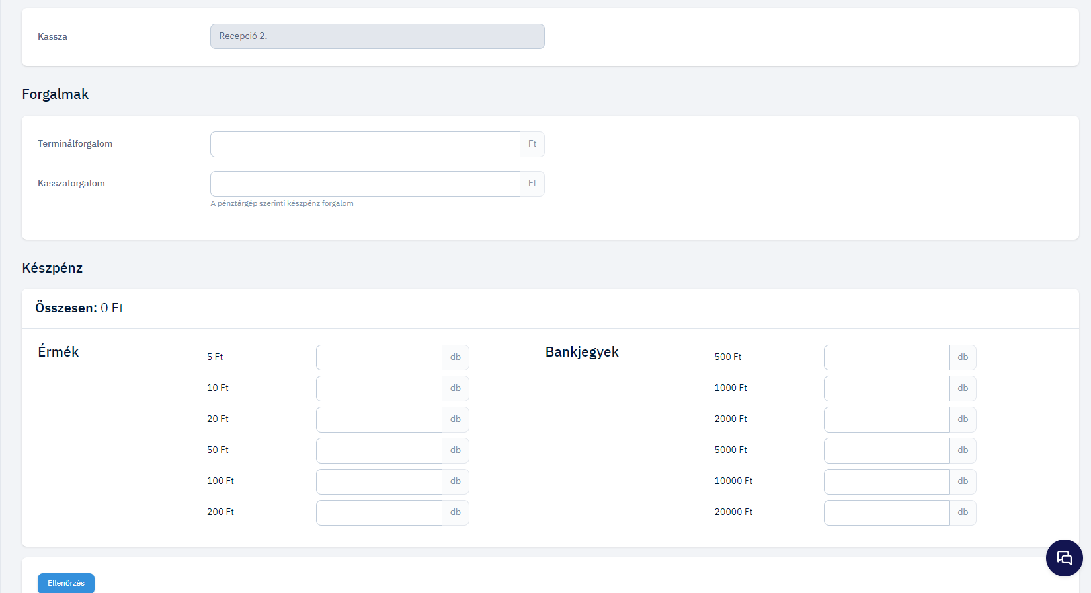Select the 5 Ft coin count field
Viewport: 1091px width, 593px height.
(x=379, y=357)
